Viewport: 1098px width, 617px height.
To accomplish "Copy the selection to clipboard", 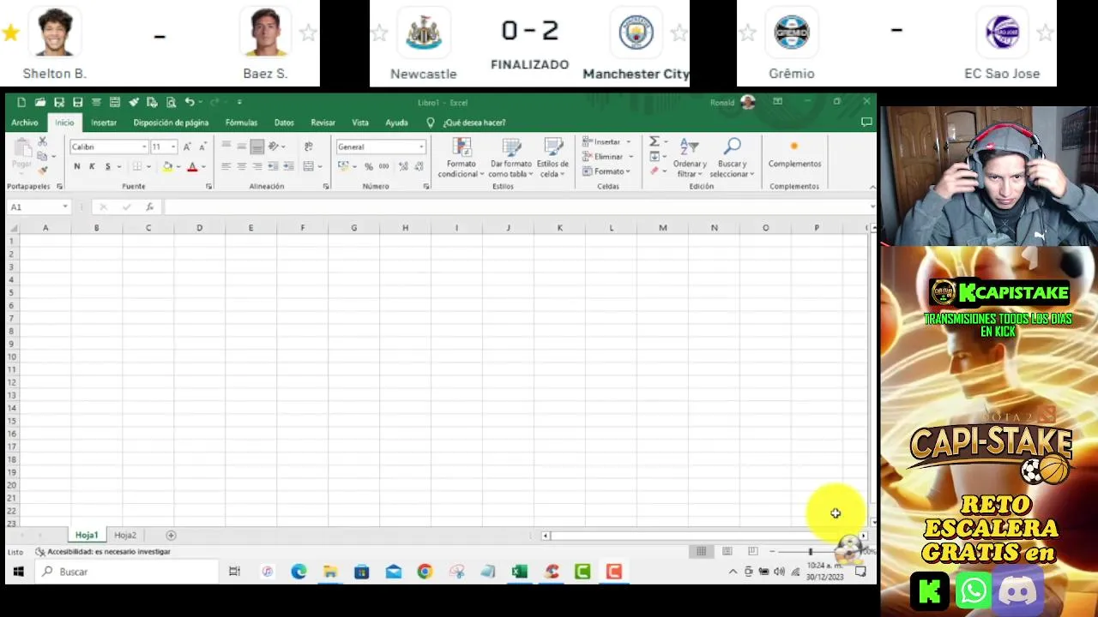I will pyautogui.click(x=42, y=156).
